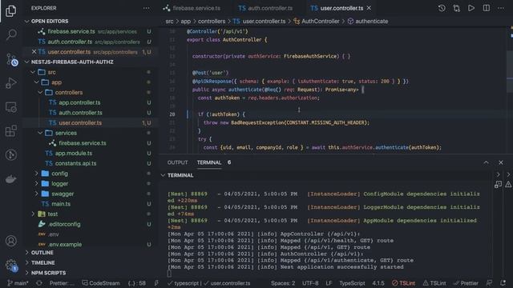Screen dimensions: 513x288
Task: Collapse the Terminal group header
Action: 180,175
